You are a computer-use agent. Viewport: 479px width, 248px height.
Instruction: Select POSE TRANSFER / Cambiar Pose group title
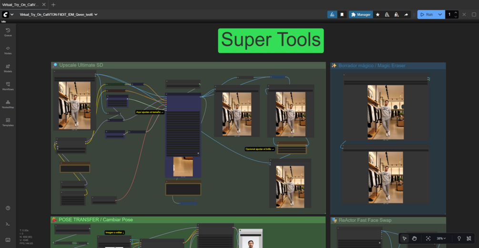click(96, 219)
